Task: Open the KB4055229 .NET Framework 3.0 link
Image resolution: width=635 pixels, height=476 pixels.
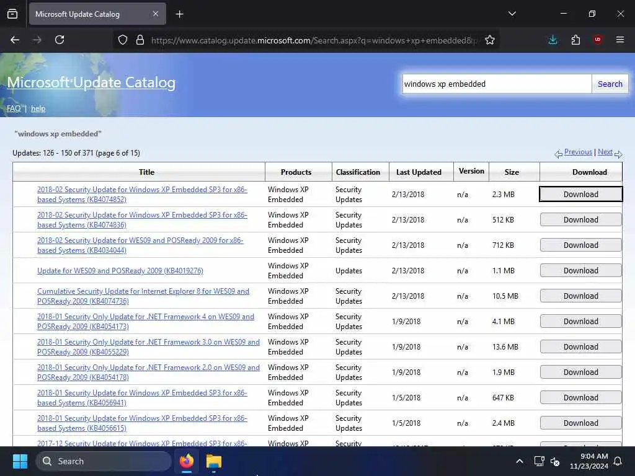Action: tap(149, 347)
